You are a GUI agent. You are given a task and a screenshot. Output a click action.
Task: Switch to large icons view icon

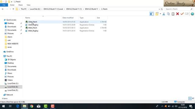tap(193, 98)
